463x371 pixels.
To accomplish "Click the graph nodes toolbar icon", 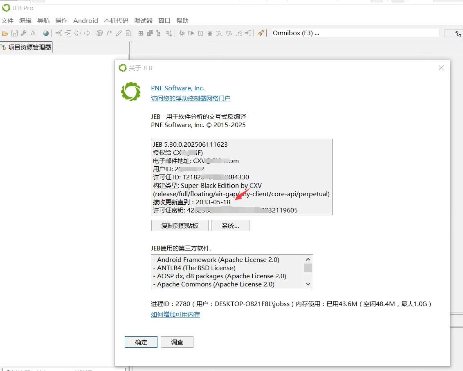I will pos(169,34).
